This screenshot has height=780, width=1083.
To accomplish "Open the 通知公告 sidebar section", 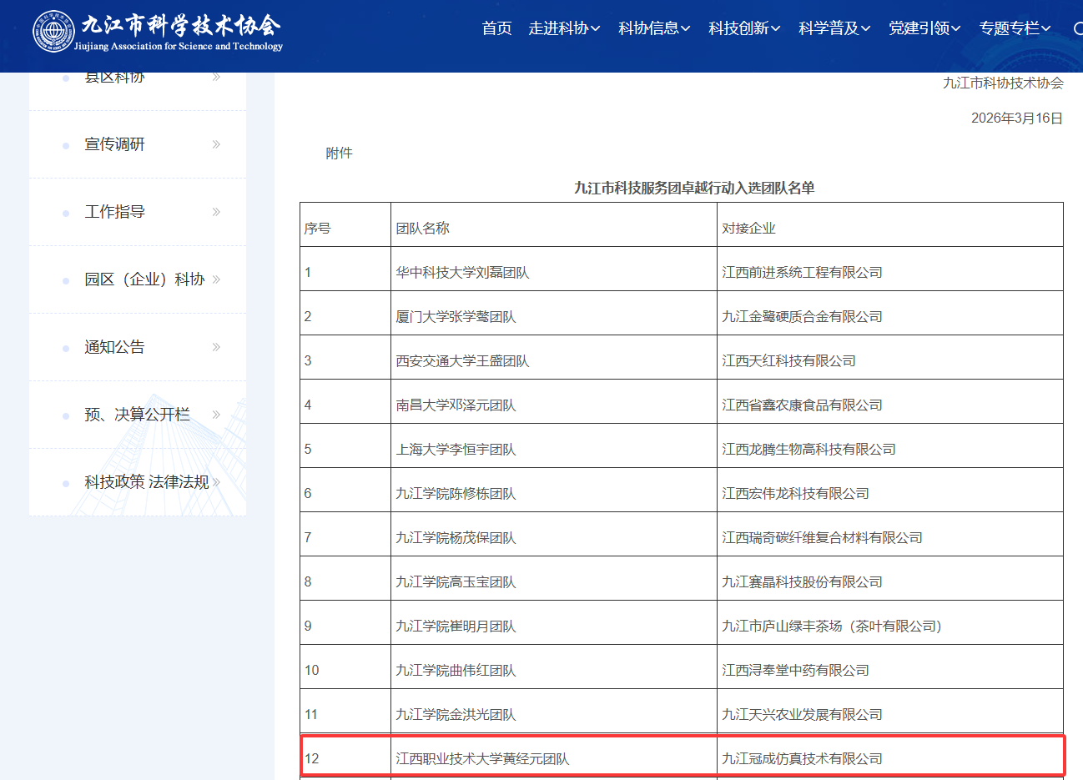I will 114,347.
